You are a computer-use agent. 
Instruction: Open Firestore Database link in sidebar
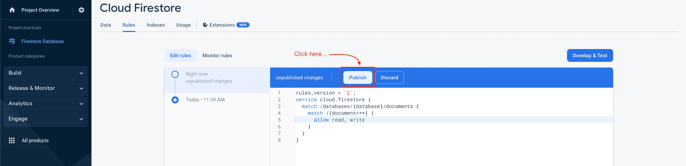click(x=43, y=41)
